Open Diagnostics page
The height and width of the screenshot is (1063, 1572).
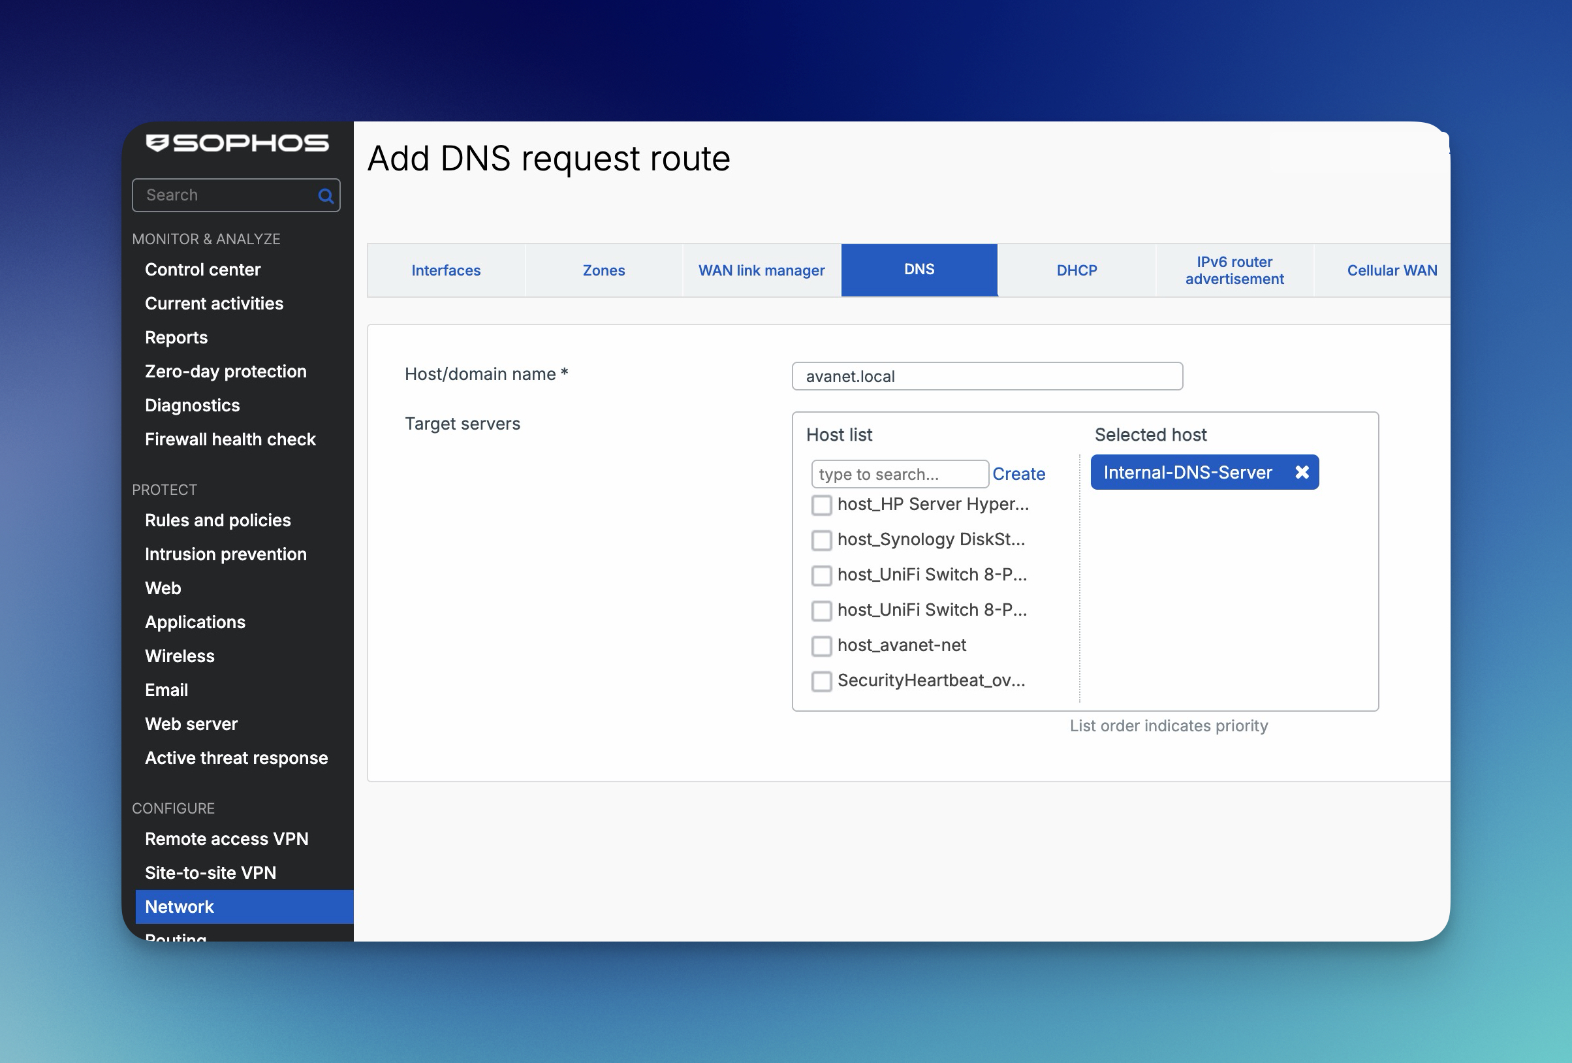192,405
